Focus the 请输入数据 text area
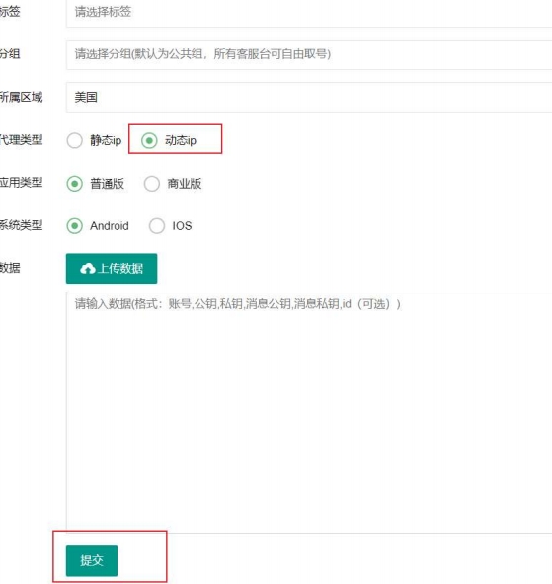 309,412
